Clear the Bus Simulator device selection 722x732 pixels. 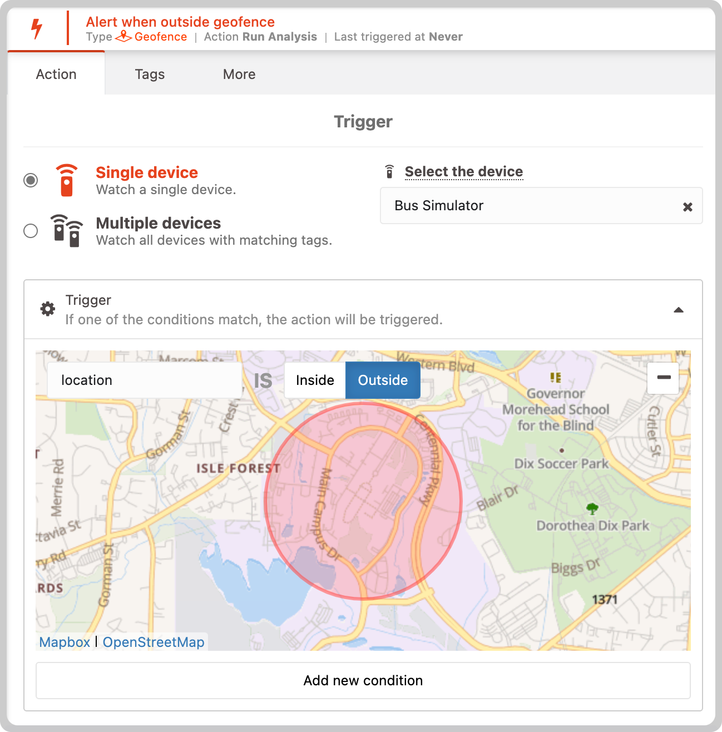tap(688, 207)
